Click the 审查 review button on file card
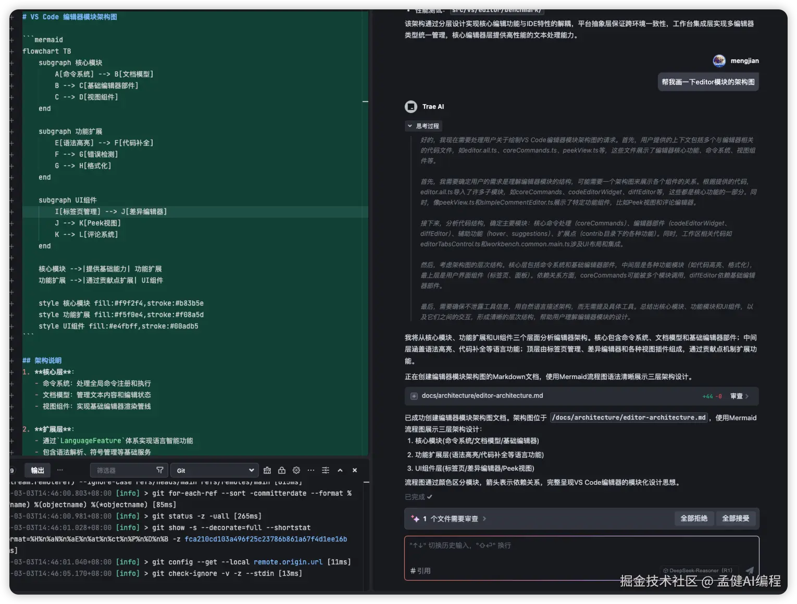 pos(740,396)
